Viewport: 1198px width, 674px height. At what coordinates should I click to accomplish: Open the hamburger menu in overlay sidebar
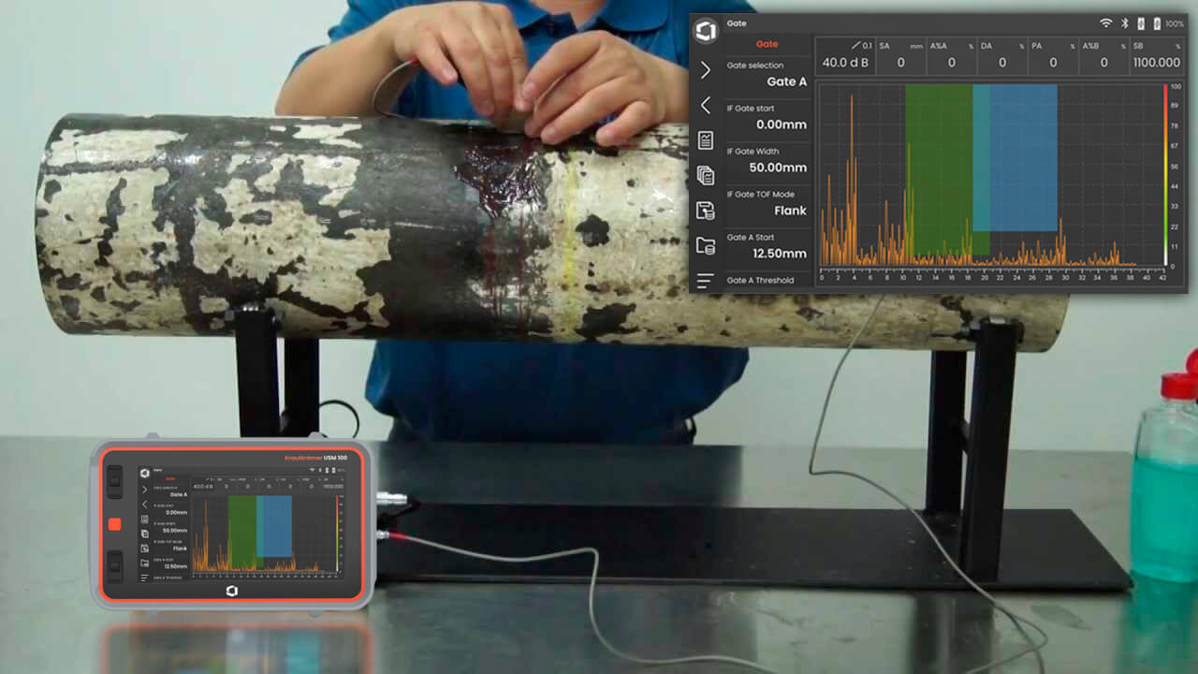coord(705,280)
